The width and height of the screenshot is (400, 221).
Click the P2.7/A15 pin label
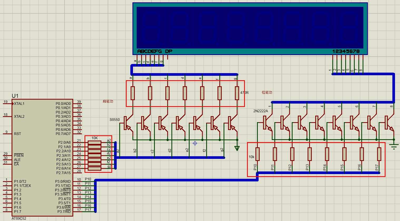[x=63, y=173]
